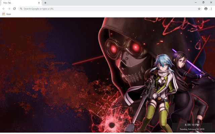The height and width of the screenshot is (134, 215).
Task: Bookmark this tab with the star icon
Action: (x=199, y=9)
